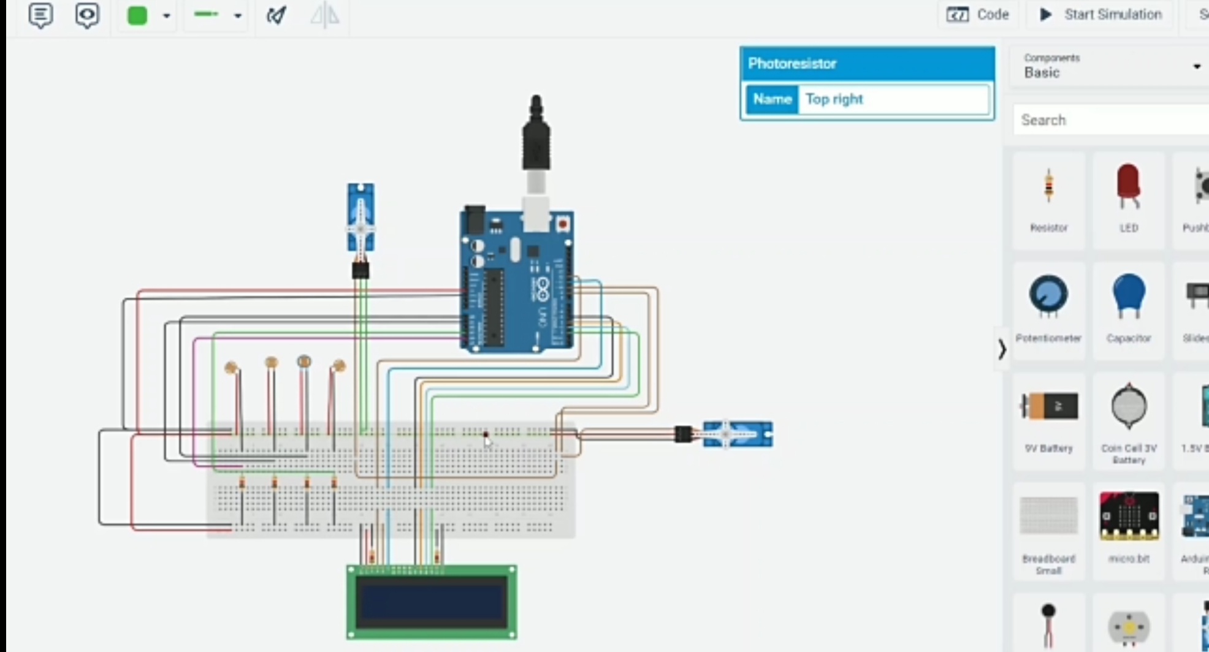
Task: Click the Name label in Photoresistor panel
Action: point(772,99)
